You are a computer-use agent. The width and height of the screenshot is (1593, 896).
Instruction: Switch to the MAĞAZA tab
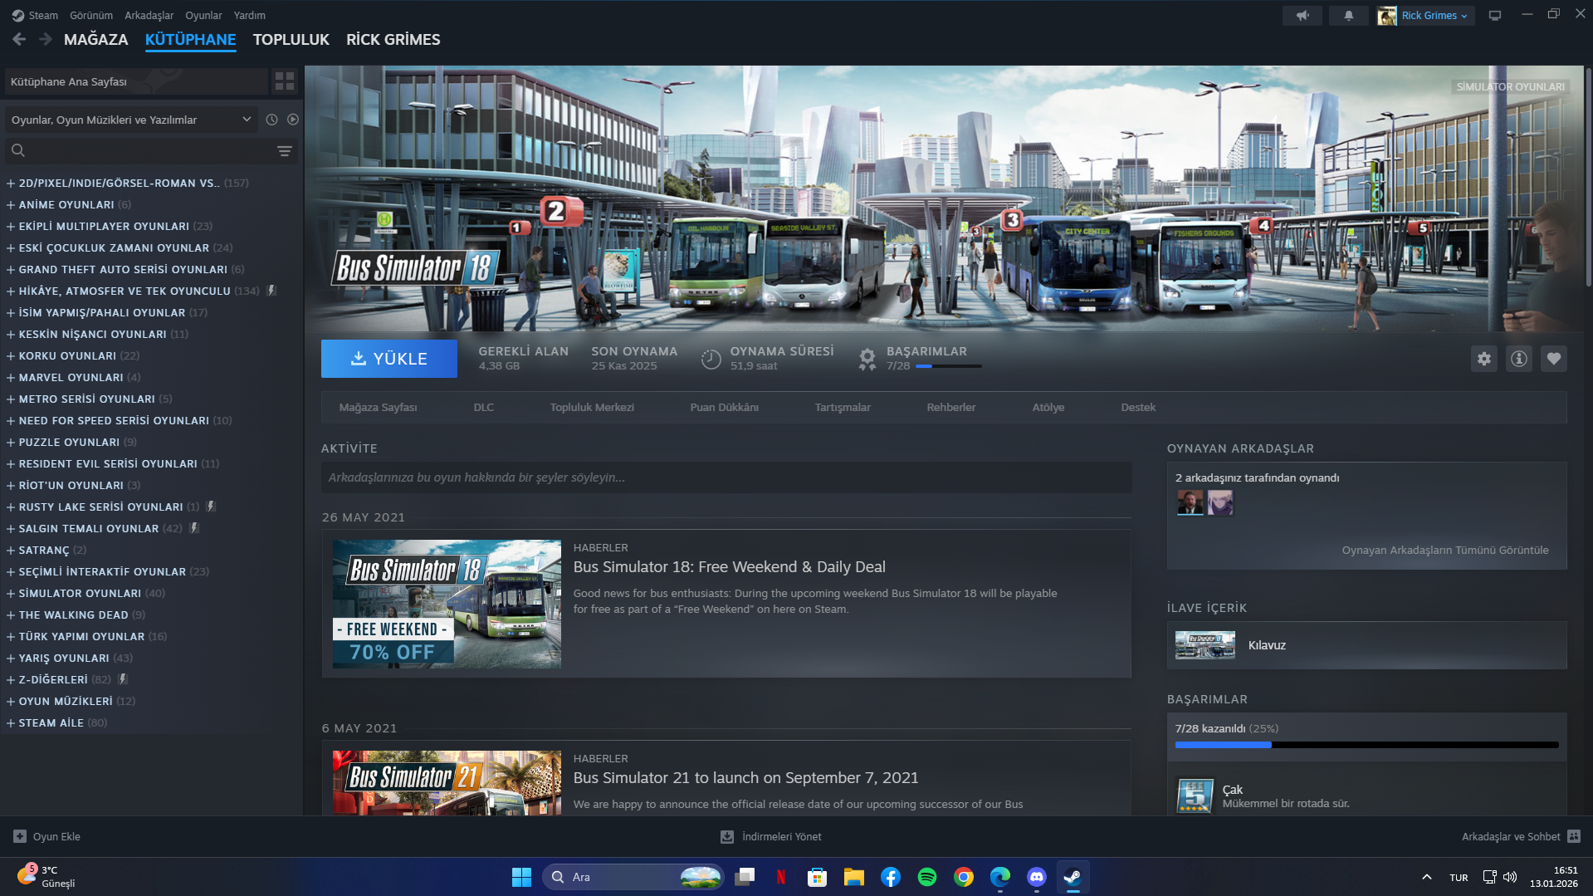coord(95,40)
